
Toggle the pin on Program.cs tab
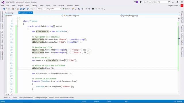pos(29,13)
